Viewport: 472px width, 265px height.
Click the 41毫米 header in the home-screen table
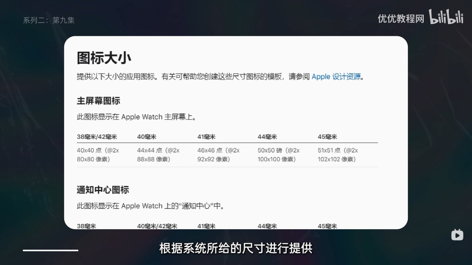click(207, 137)
